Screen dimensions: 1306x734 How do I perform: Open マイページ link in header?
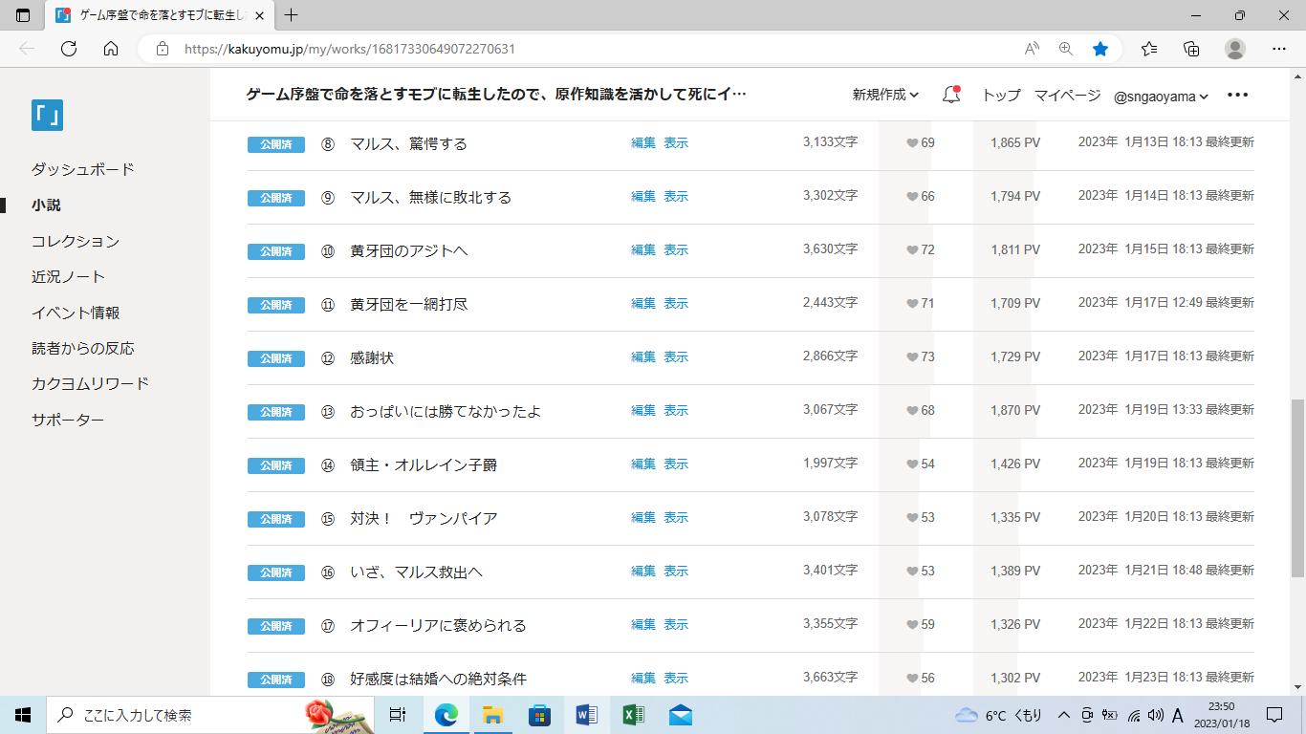1067,95
